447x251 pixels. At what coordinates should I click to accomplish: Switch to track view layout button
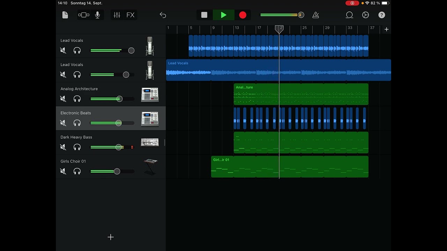84,15
